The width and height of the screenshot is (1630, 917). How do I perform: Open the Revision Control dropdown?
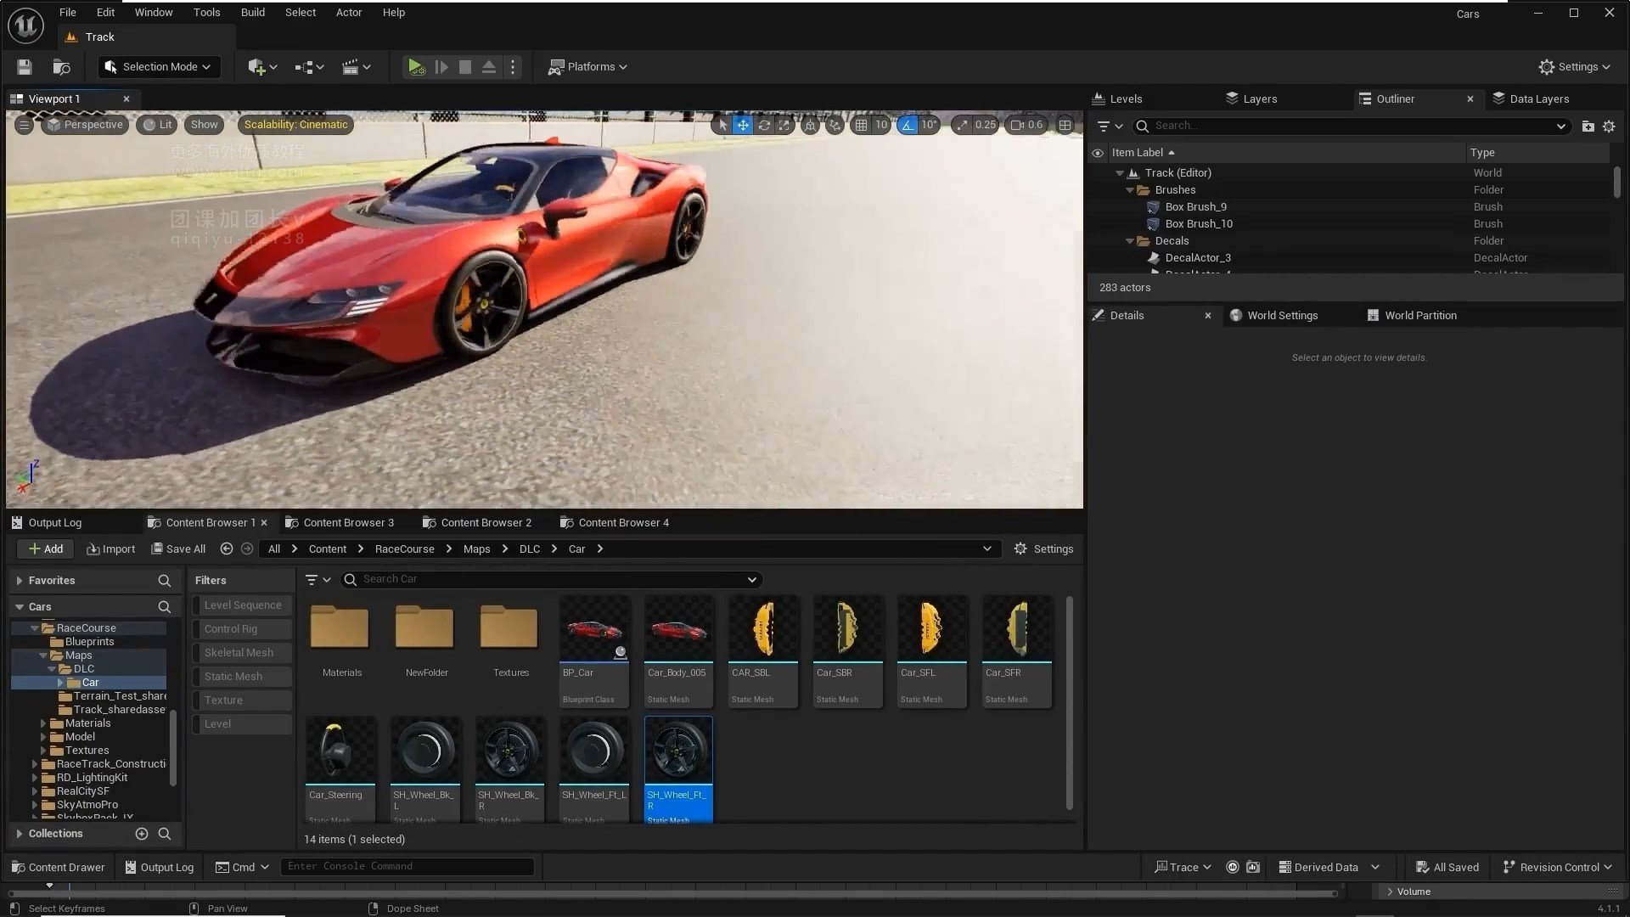[x=1558, y=867]
